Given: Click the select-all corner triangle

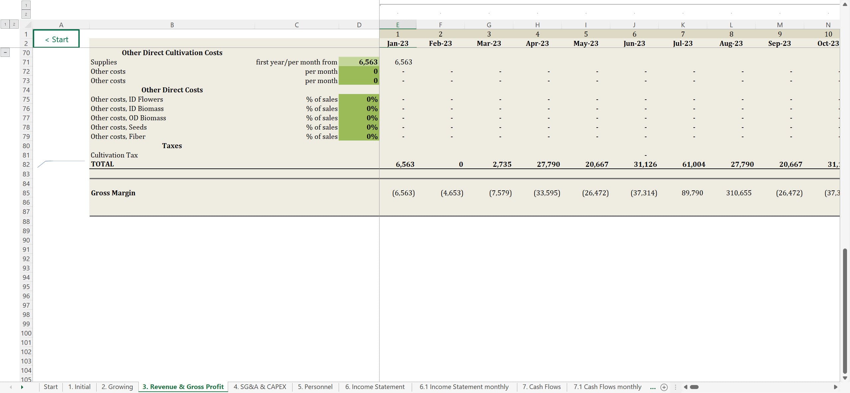Looking at the screenshot, I should (28, 25).
